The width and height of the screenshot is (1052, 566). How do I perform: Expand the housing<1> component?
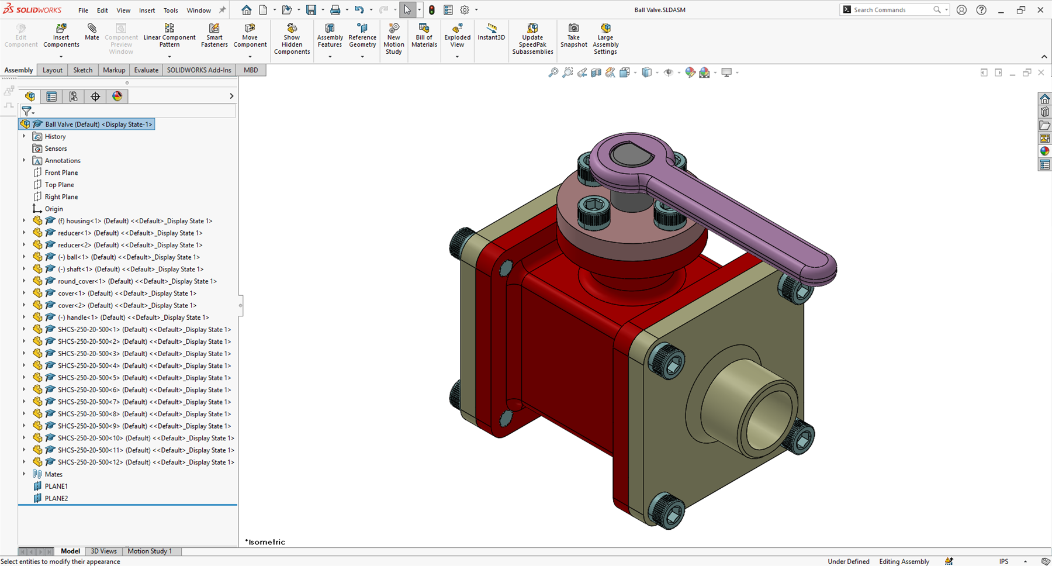click(24, 221)
